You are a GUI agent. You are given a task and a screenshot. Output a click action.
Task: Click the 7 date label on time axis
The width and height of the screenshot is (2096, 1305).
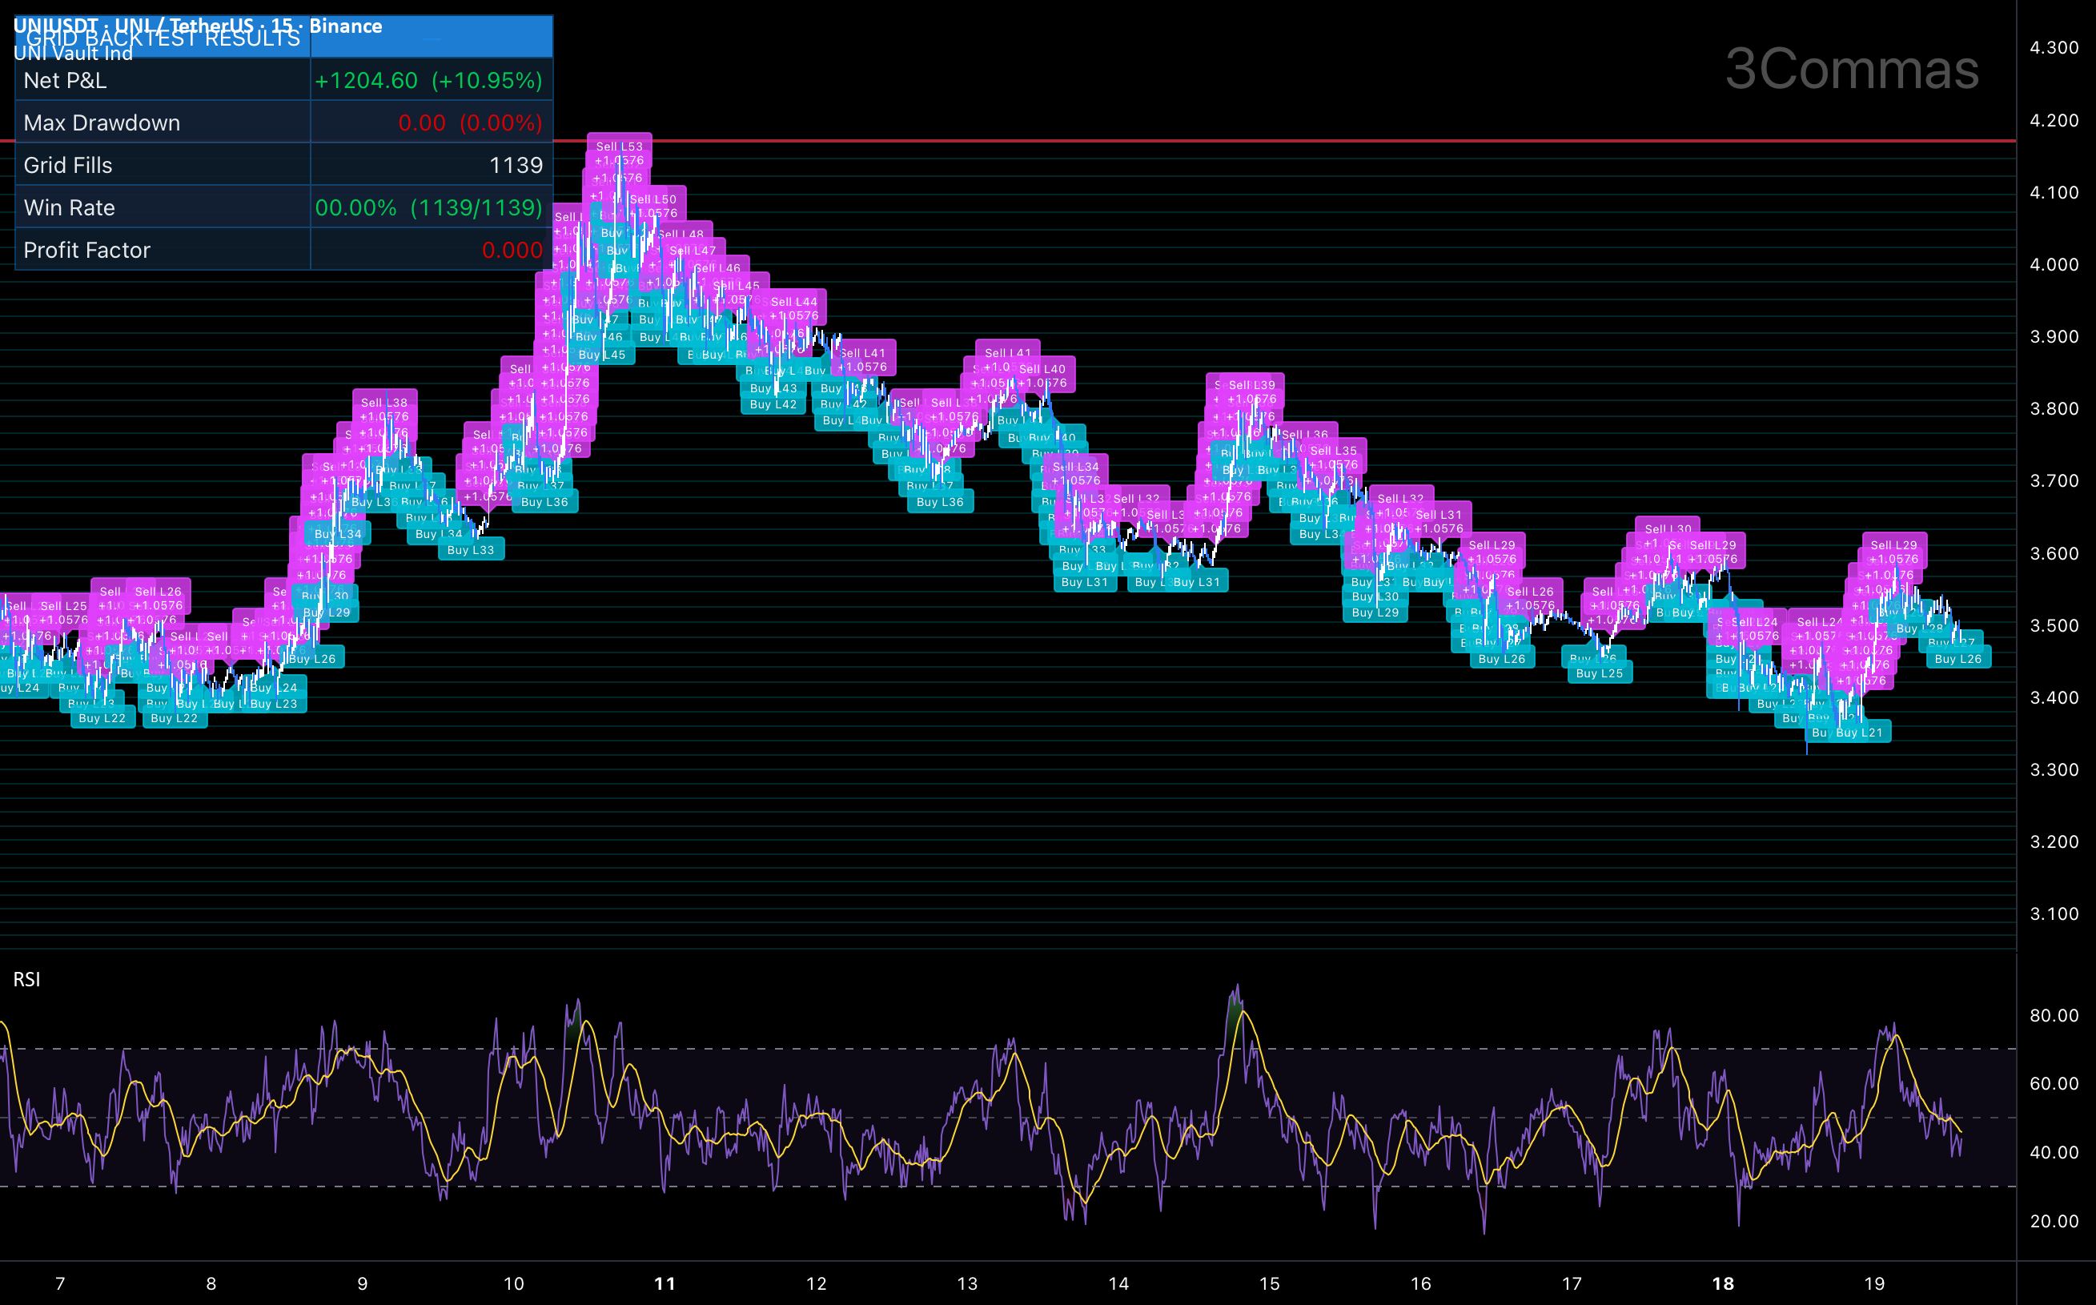point(60,1283)
